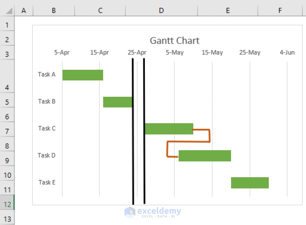Click the Task D axis label
The image size is (306, 225).
47,155
